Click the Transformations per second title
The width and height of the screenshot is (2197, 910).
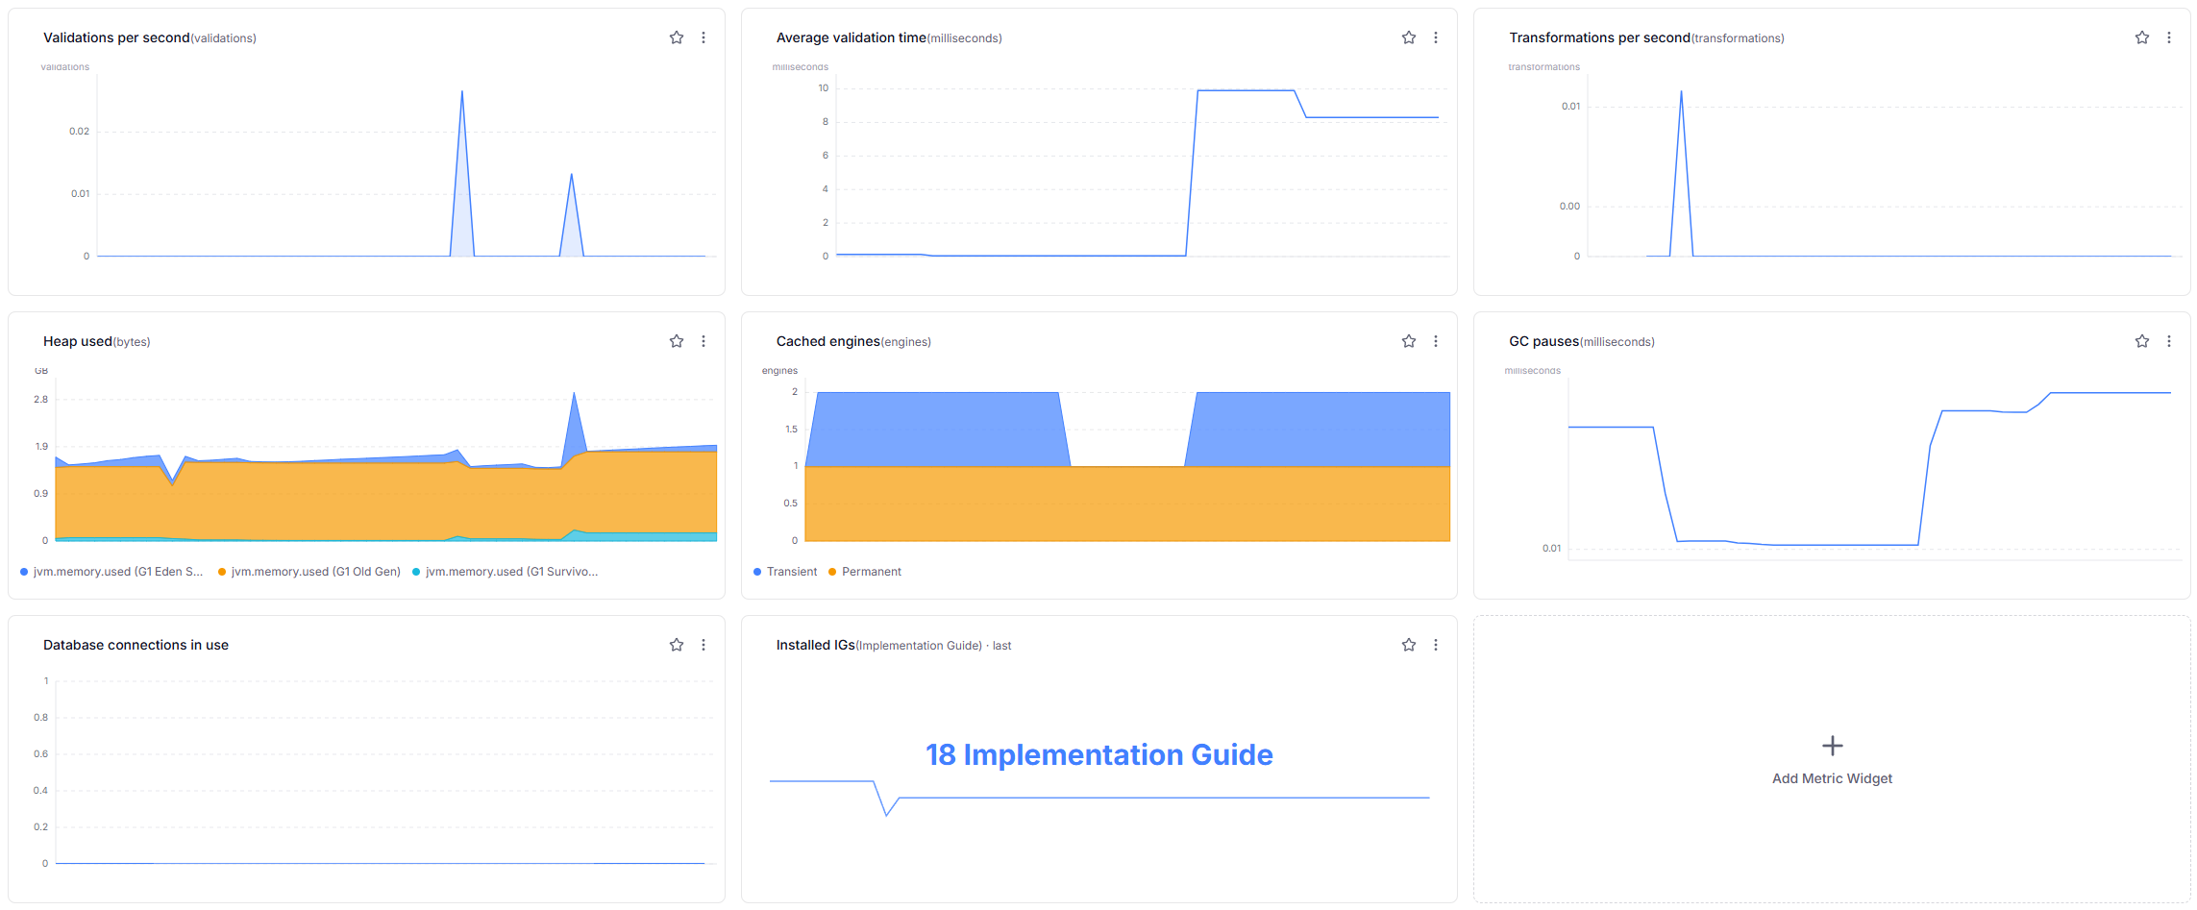(x=1599, y=37)
